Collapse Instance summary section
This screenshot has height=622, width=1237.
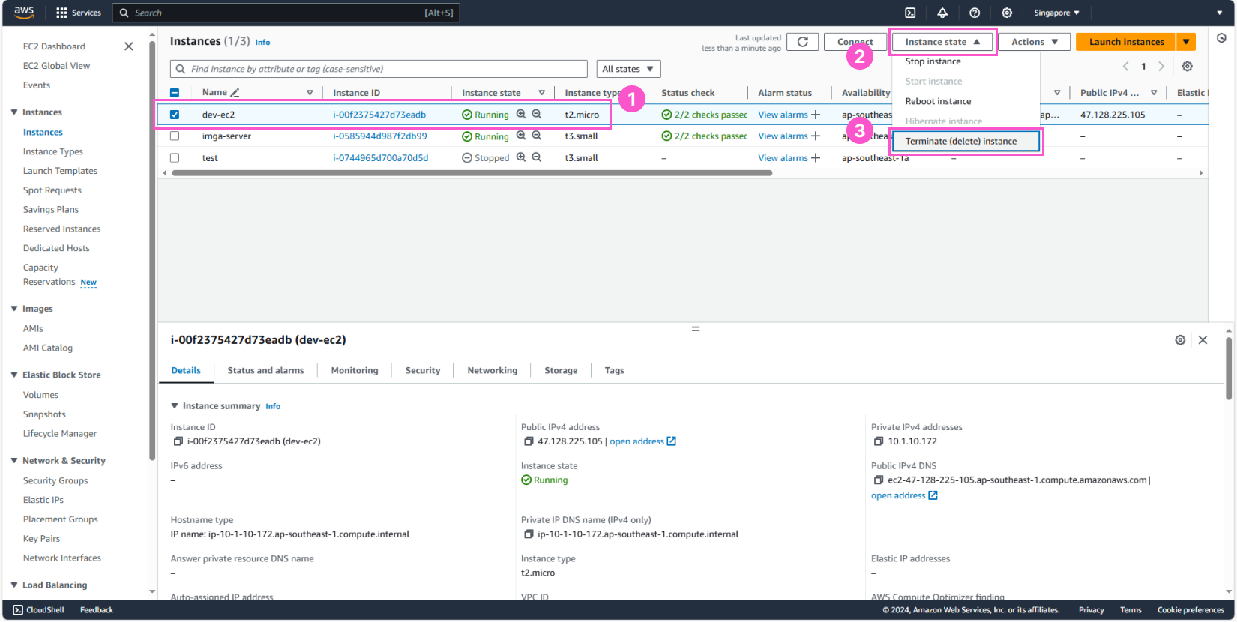pos(175,406)
